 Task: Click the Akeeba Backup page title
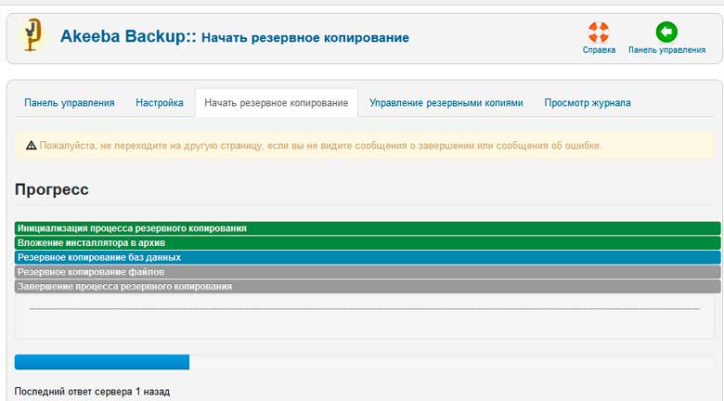click(235, 36)
